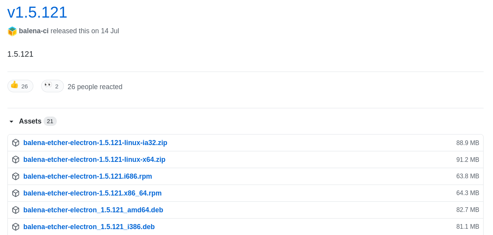Click package icon beside i386.deb

click(x=16, y=227)
